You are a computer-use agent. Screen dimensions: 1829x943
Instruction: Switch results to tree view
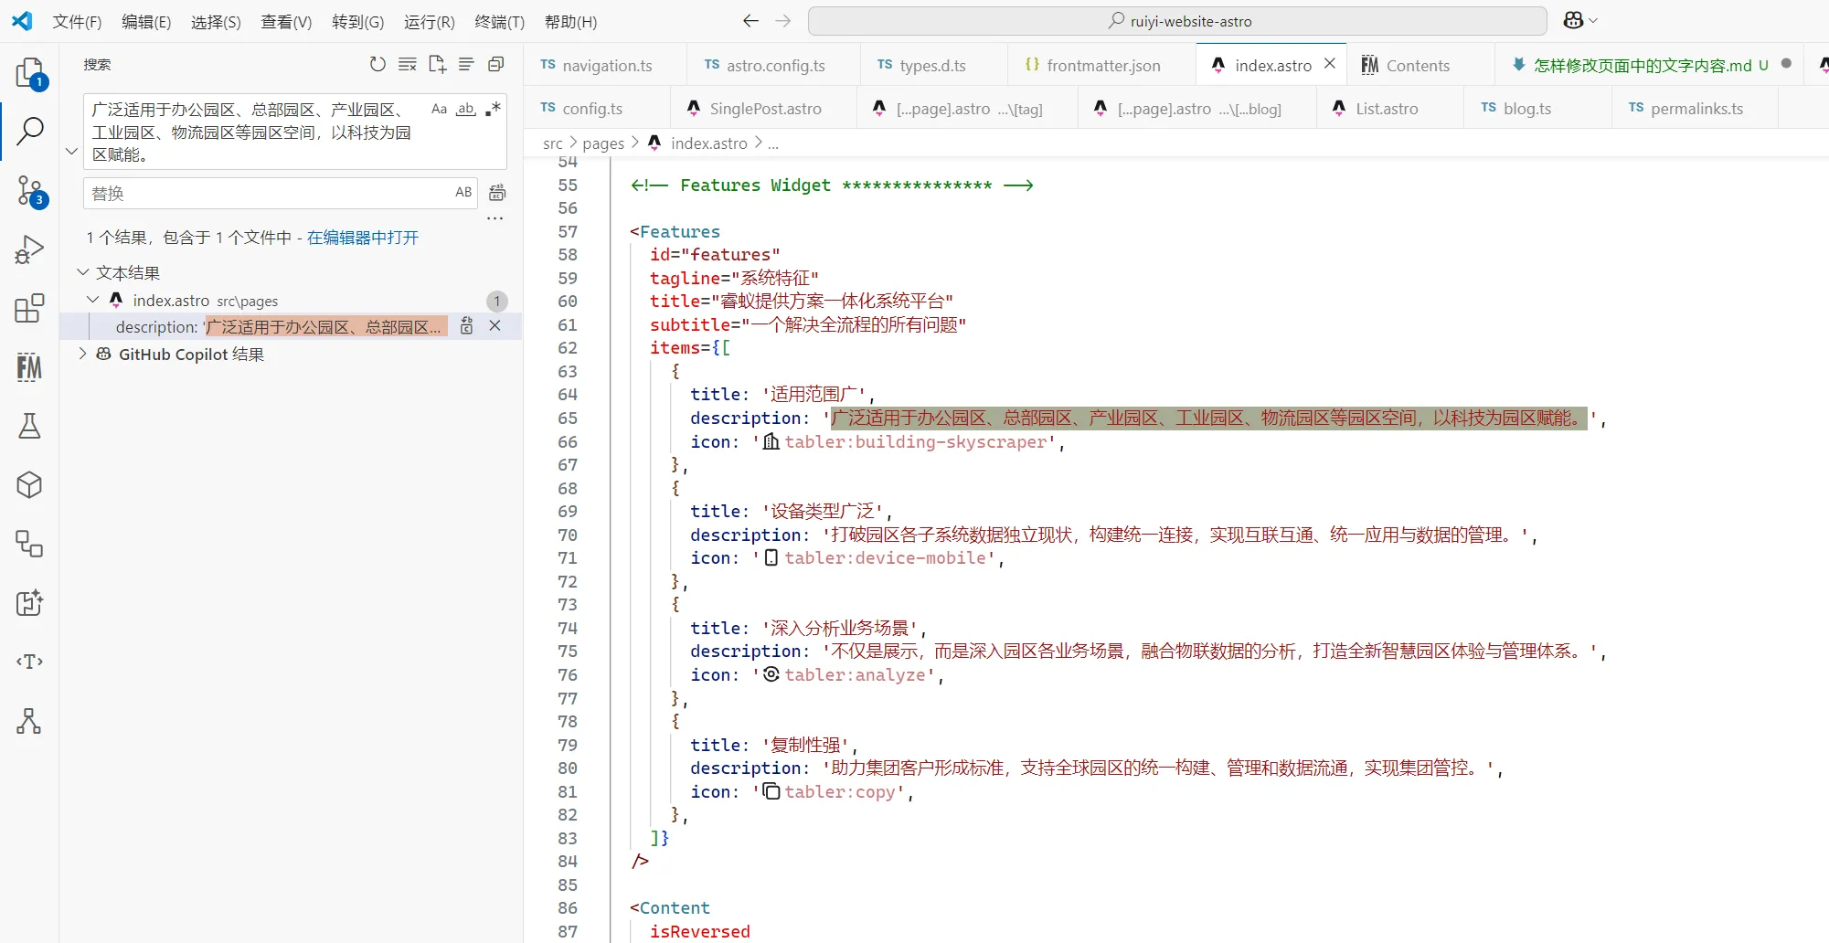(466, 64)
